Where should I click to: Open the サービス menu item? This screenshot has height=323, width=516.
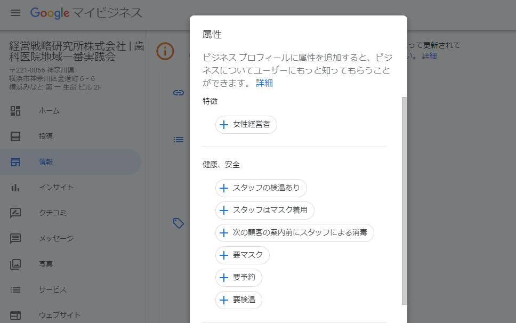click(x=52, y=290)
